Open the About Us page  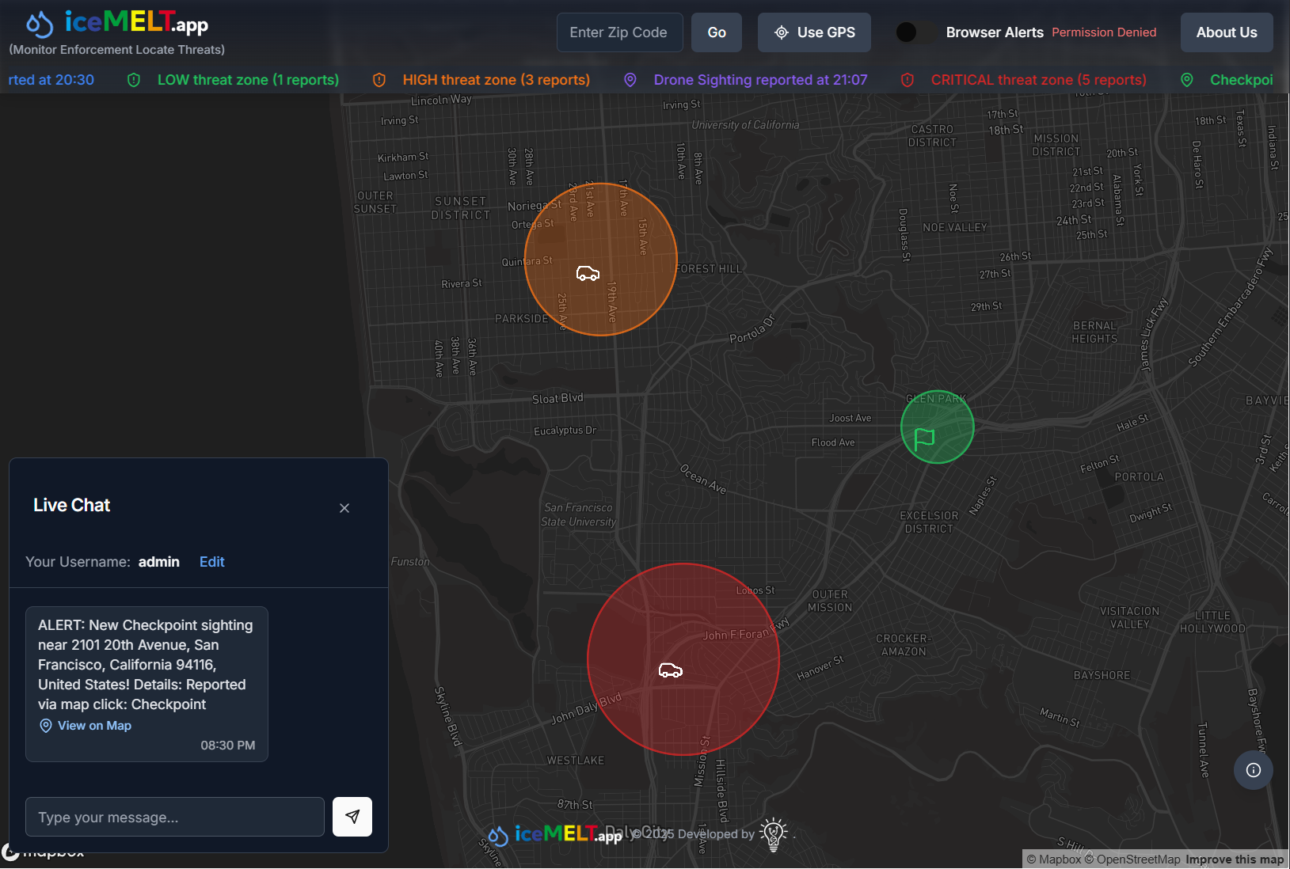pos(1226,32)
